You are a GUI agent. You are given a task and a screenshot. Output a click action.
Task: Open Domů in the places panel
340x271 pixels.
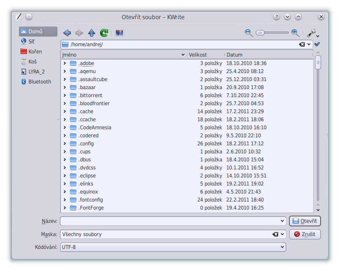[38, 31]
